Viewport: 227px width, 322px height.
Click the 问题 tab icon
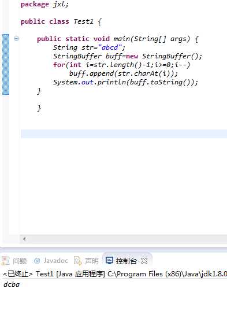point(5,261)
